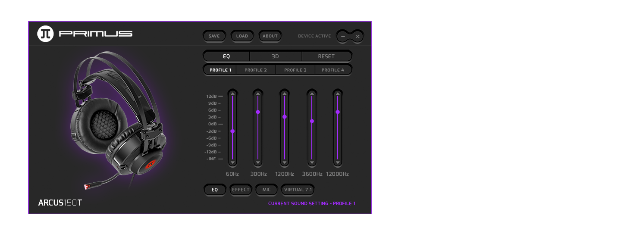
Task: Close the Primus audio panel
Action: 358,36
